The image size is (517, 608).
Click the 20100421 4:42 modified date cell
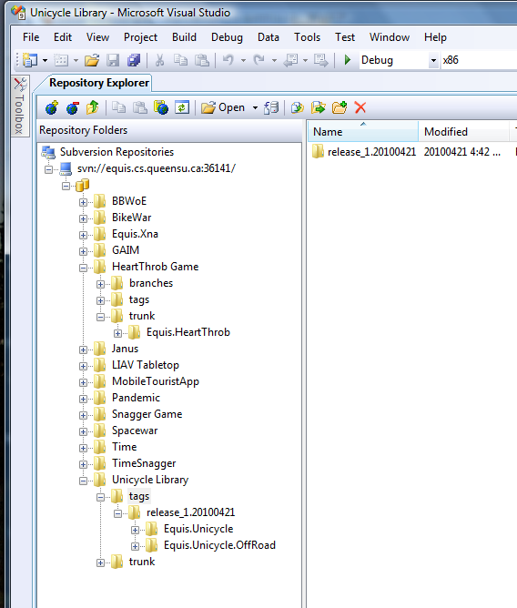coord(461,152)
